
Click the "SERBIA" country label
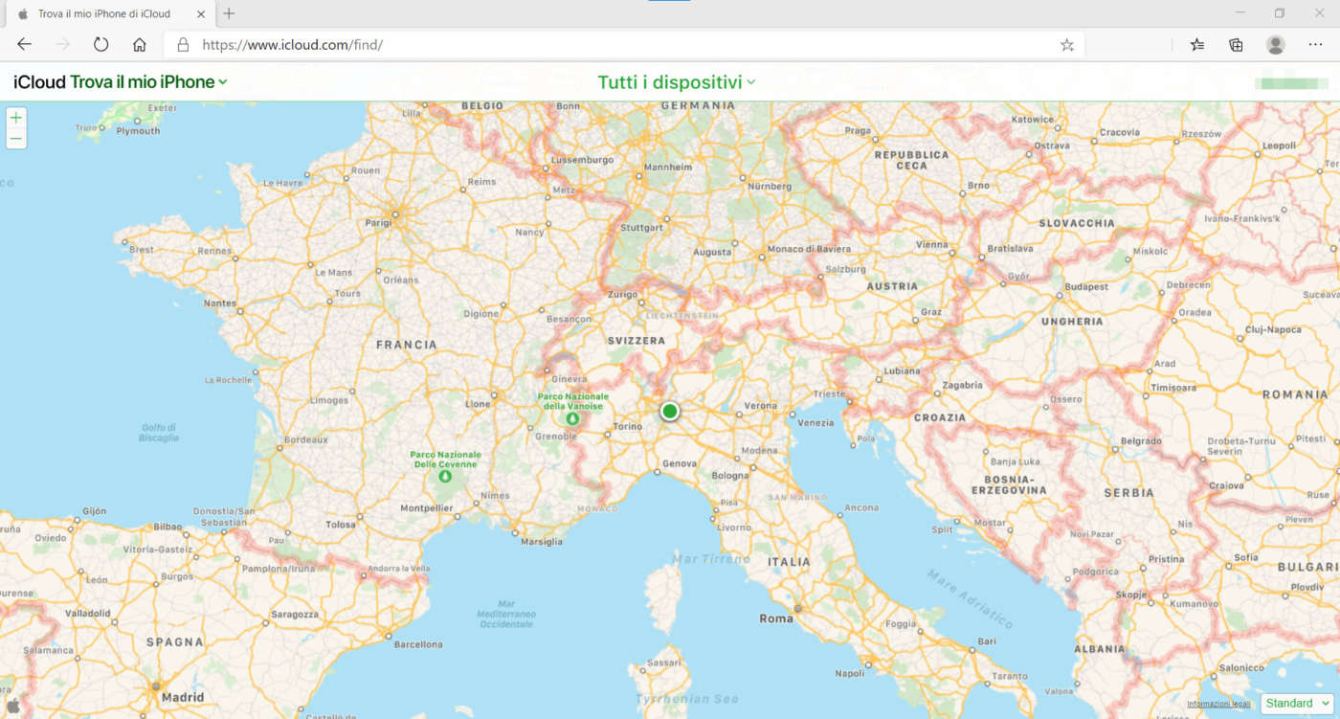(1128, 493)
